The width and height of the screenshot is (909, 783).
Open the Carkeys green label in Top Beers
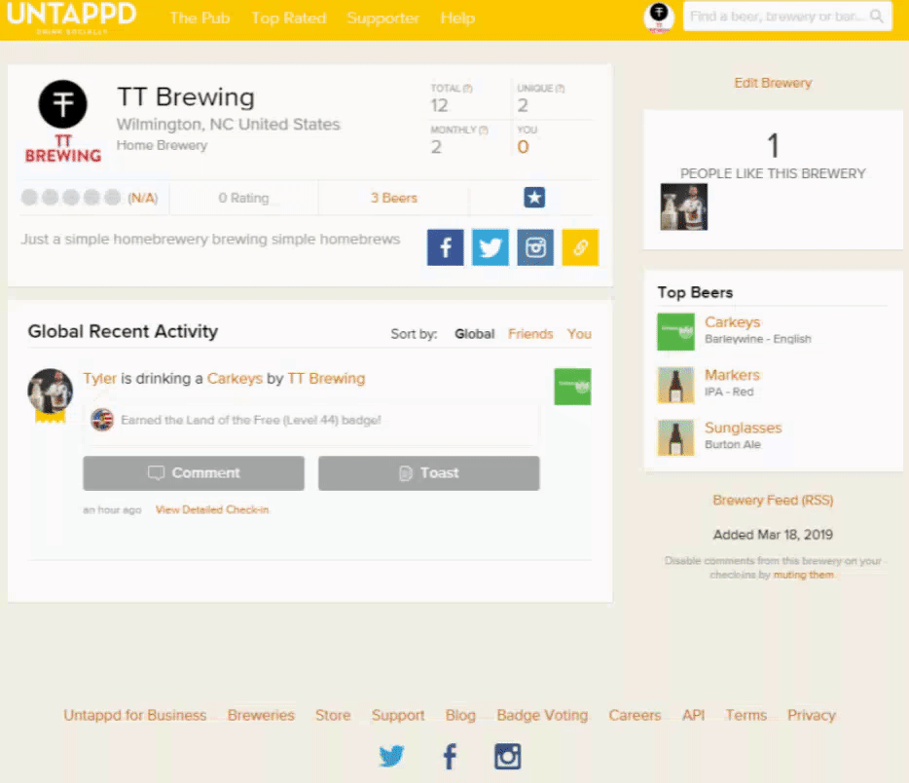click(x=675, y=332)
